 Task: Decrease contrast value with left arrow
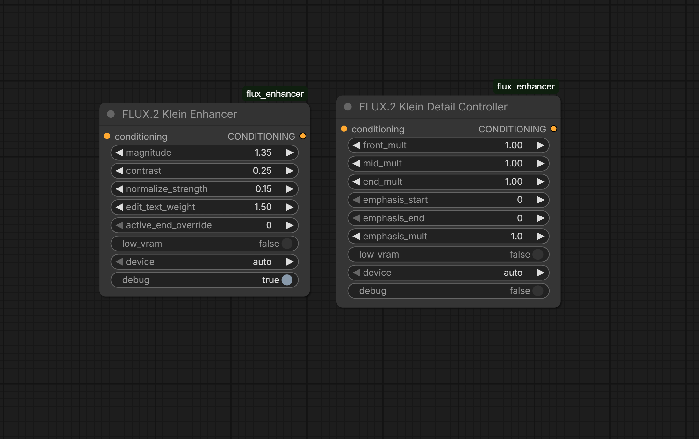(x=119, y=171)
